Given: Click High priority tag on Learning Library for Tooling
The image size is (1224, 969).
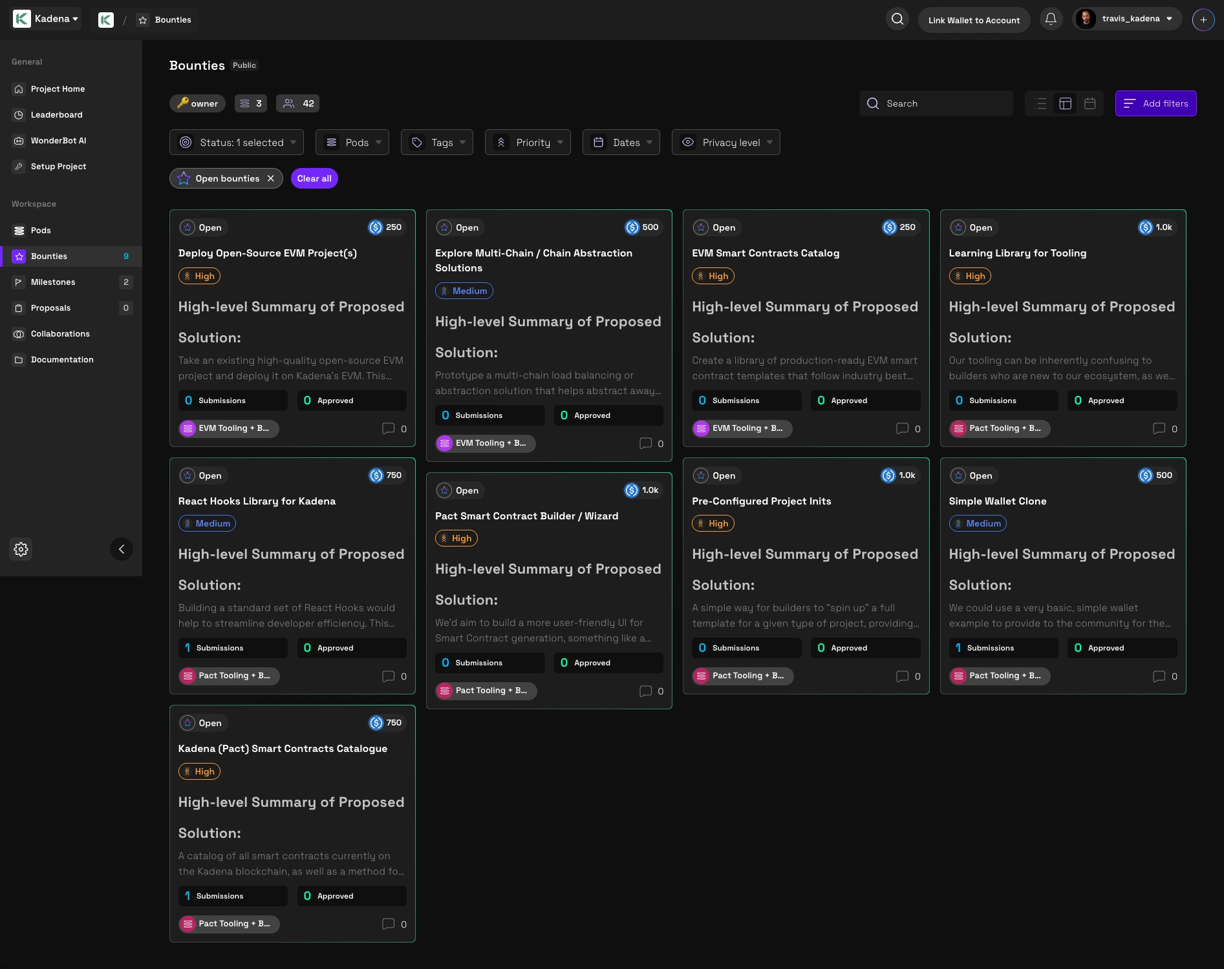Looking at the screenshot, I should (970, 276).
